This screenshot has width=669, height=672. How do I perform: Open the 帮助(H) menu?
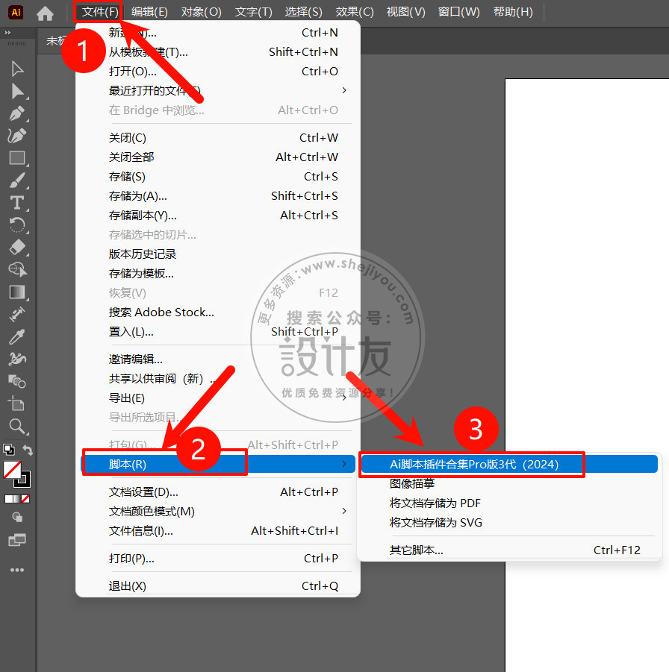tap(513, 12)
